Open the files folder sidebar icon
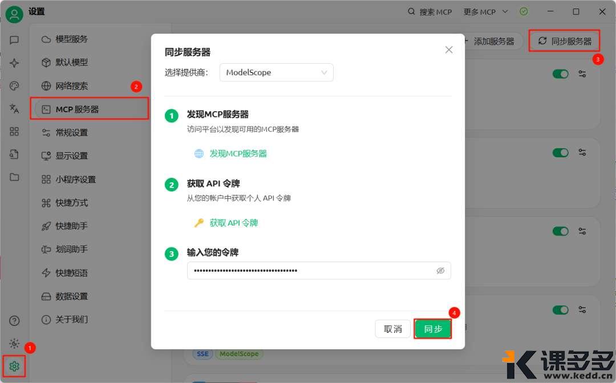This screenshot has height=383, width=616. (14, 177)
